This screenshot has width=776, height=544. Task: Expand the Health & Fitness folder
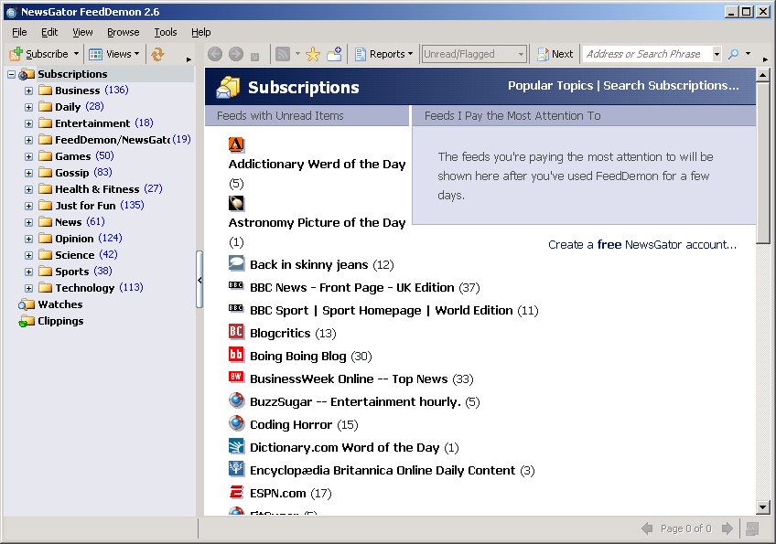(x=28, y=189)
